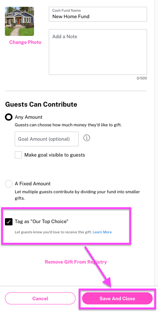
Task: Click the Goal Amount (optional) input
Action: (x=46, y=139)
